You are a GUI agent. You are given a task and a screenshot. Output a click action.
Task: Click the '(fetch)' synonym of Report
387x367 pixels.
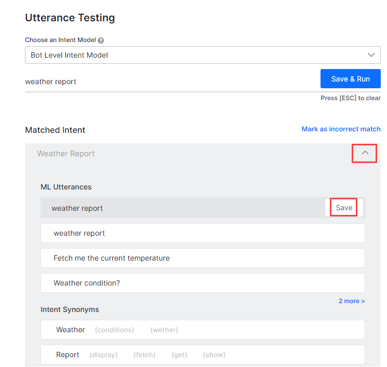[144, 355]
